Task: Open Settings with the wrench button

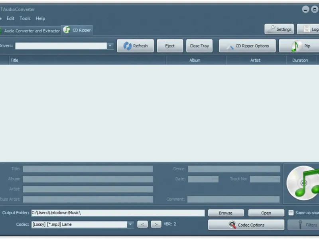Action: tap(279, 29)
